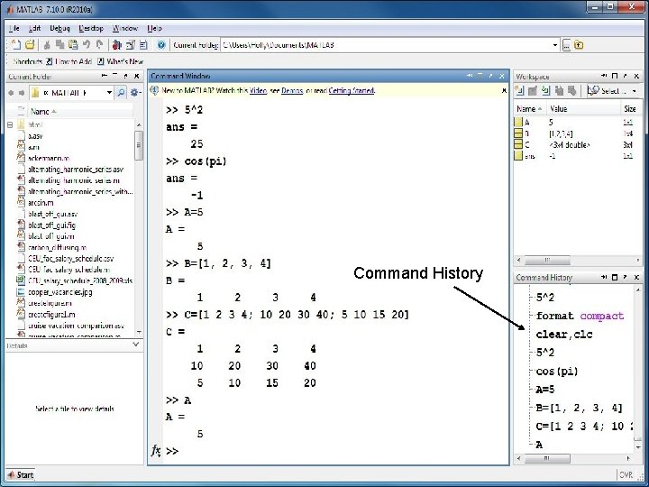Select arcsin.m in the file list

click(41, 203)
